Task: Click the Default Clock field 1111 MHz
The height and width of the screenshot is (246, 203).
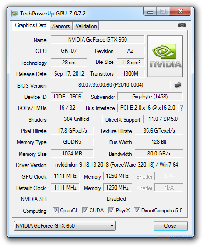Action: tap(65, 188)
